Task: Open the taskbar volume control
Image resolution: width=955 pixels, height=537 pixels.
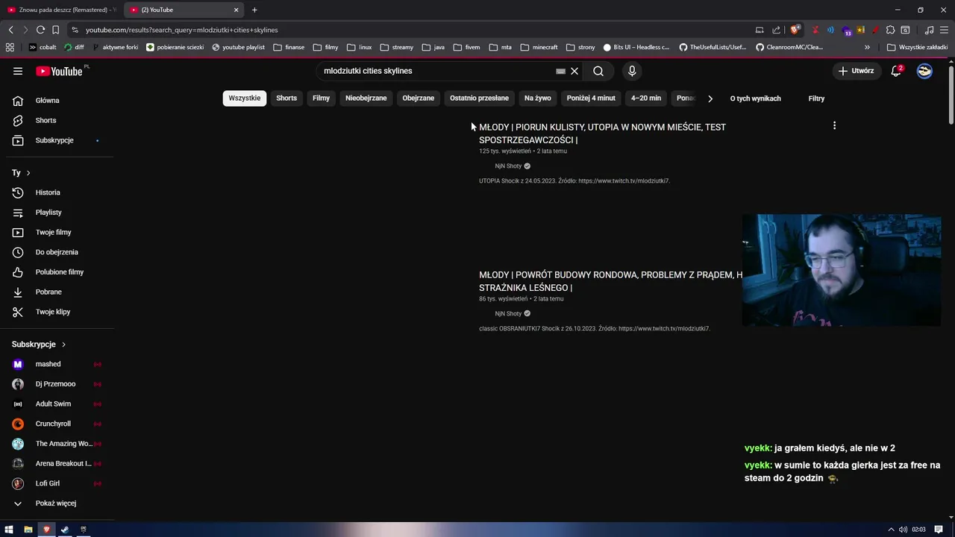Action: (903, 530)
